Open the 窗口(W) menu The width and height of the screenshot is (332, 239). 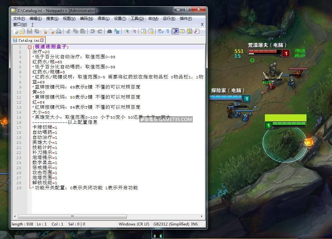[x=20, y=25]
